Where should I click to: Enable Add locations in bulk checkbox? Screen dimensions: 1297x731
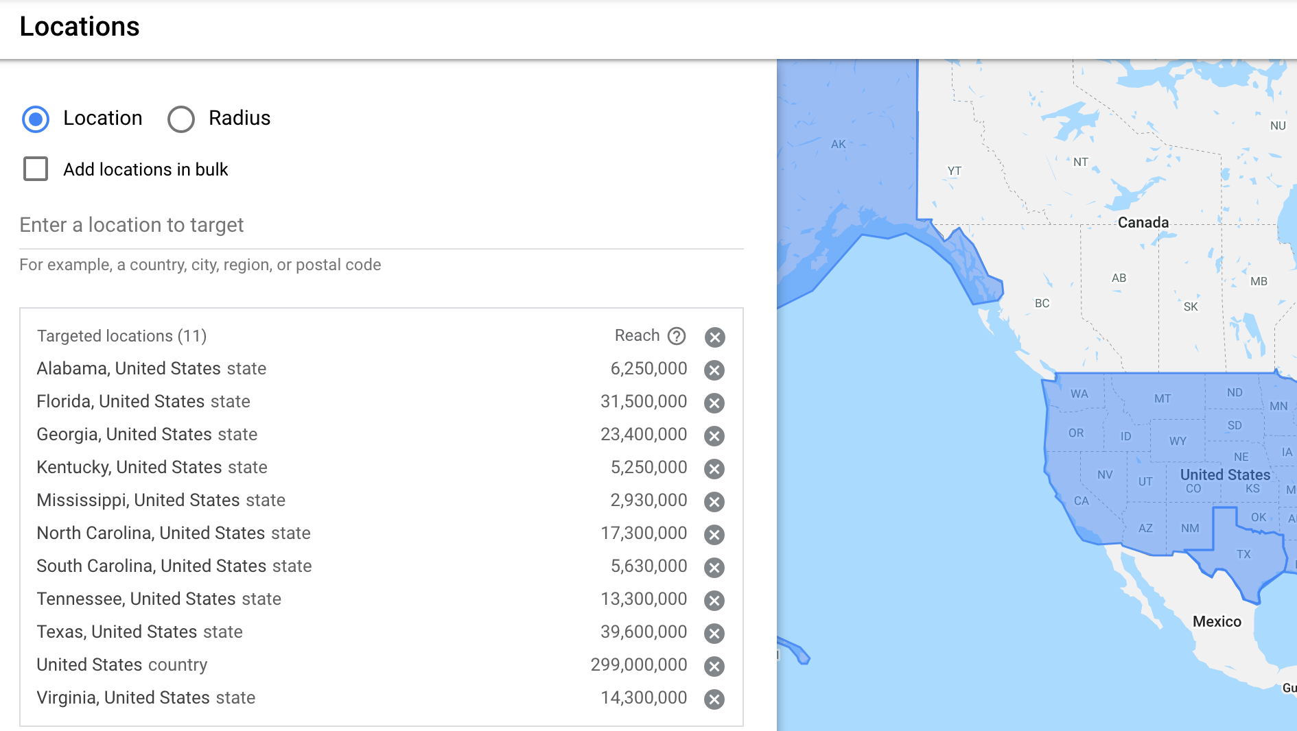click(36, 169)
